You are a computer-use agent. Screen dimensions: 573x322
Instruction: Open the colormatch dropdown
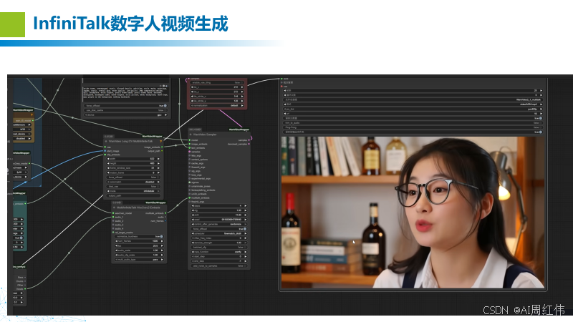point(133,182)
